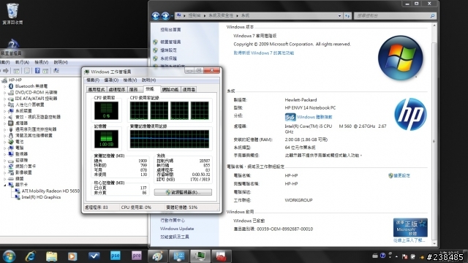Viewport: 468px width, 263px height.
Task: Open the blue checkmark app on taskbar
Action: click(x=94, y=256)
